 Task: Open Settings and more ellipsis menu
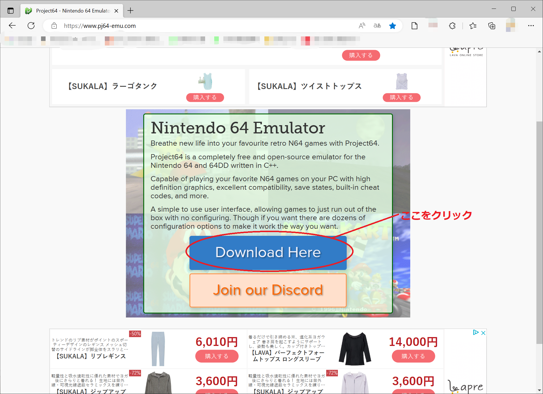pyautogui.click(x=531, y=26)
